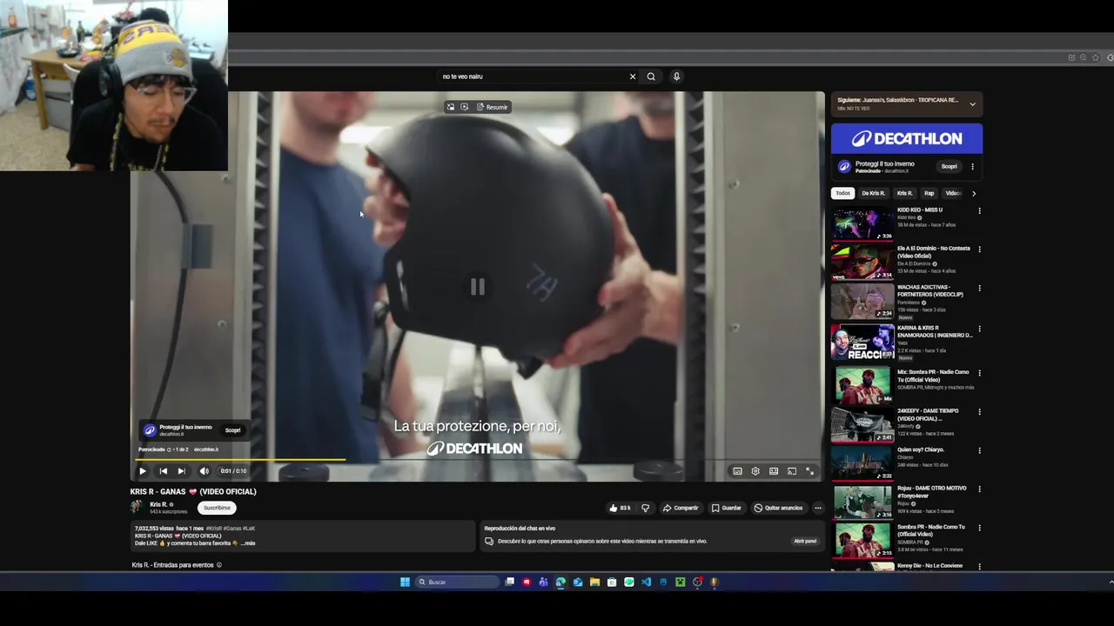This screenshot has width=1114, height=626.
Task: Expand description with '...más'
Action: tap(248, 543)
